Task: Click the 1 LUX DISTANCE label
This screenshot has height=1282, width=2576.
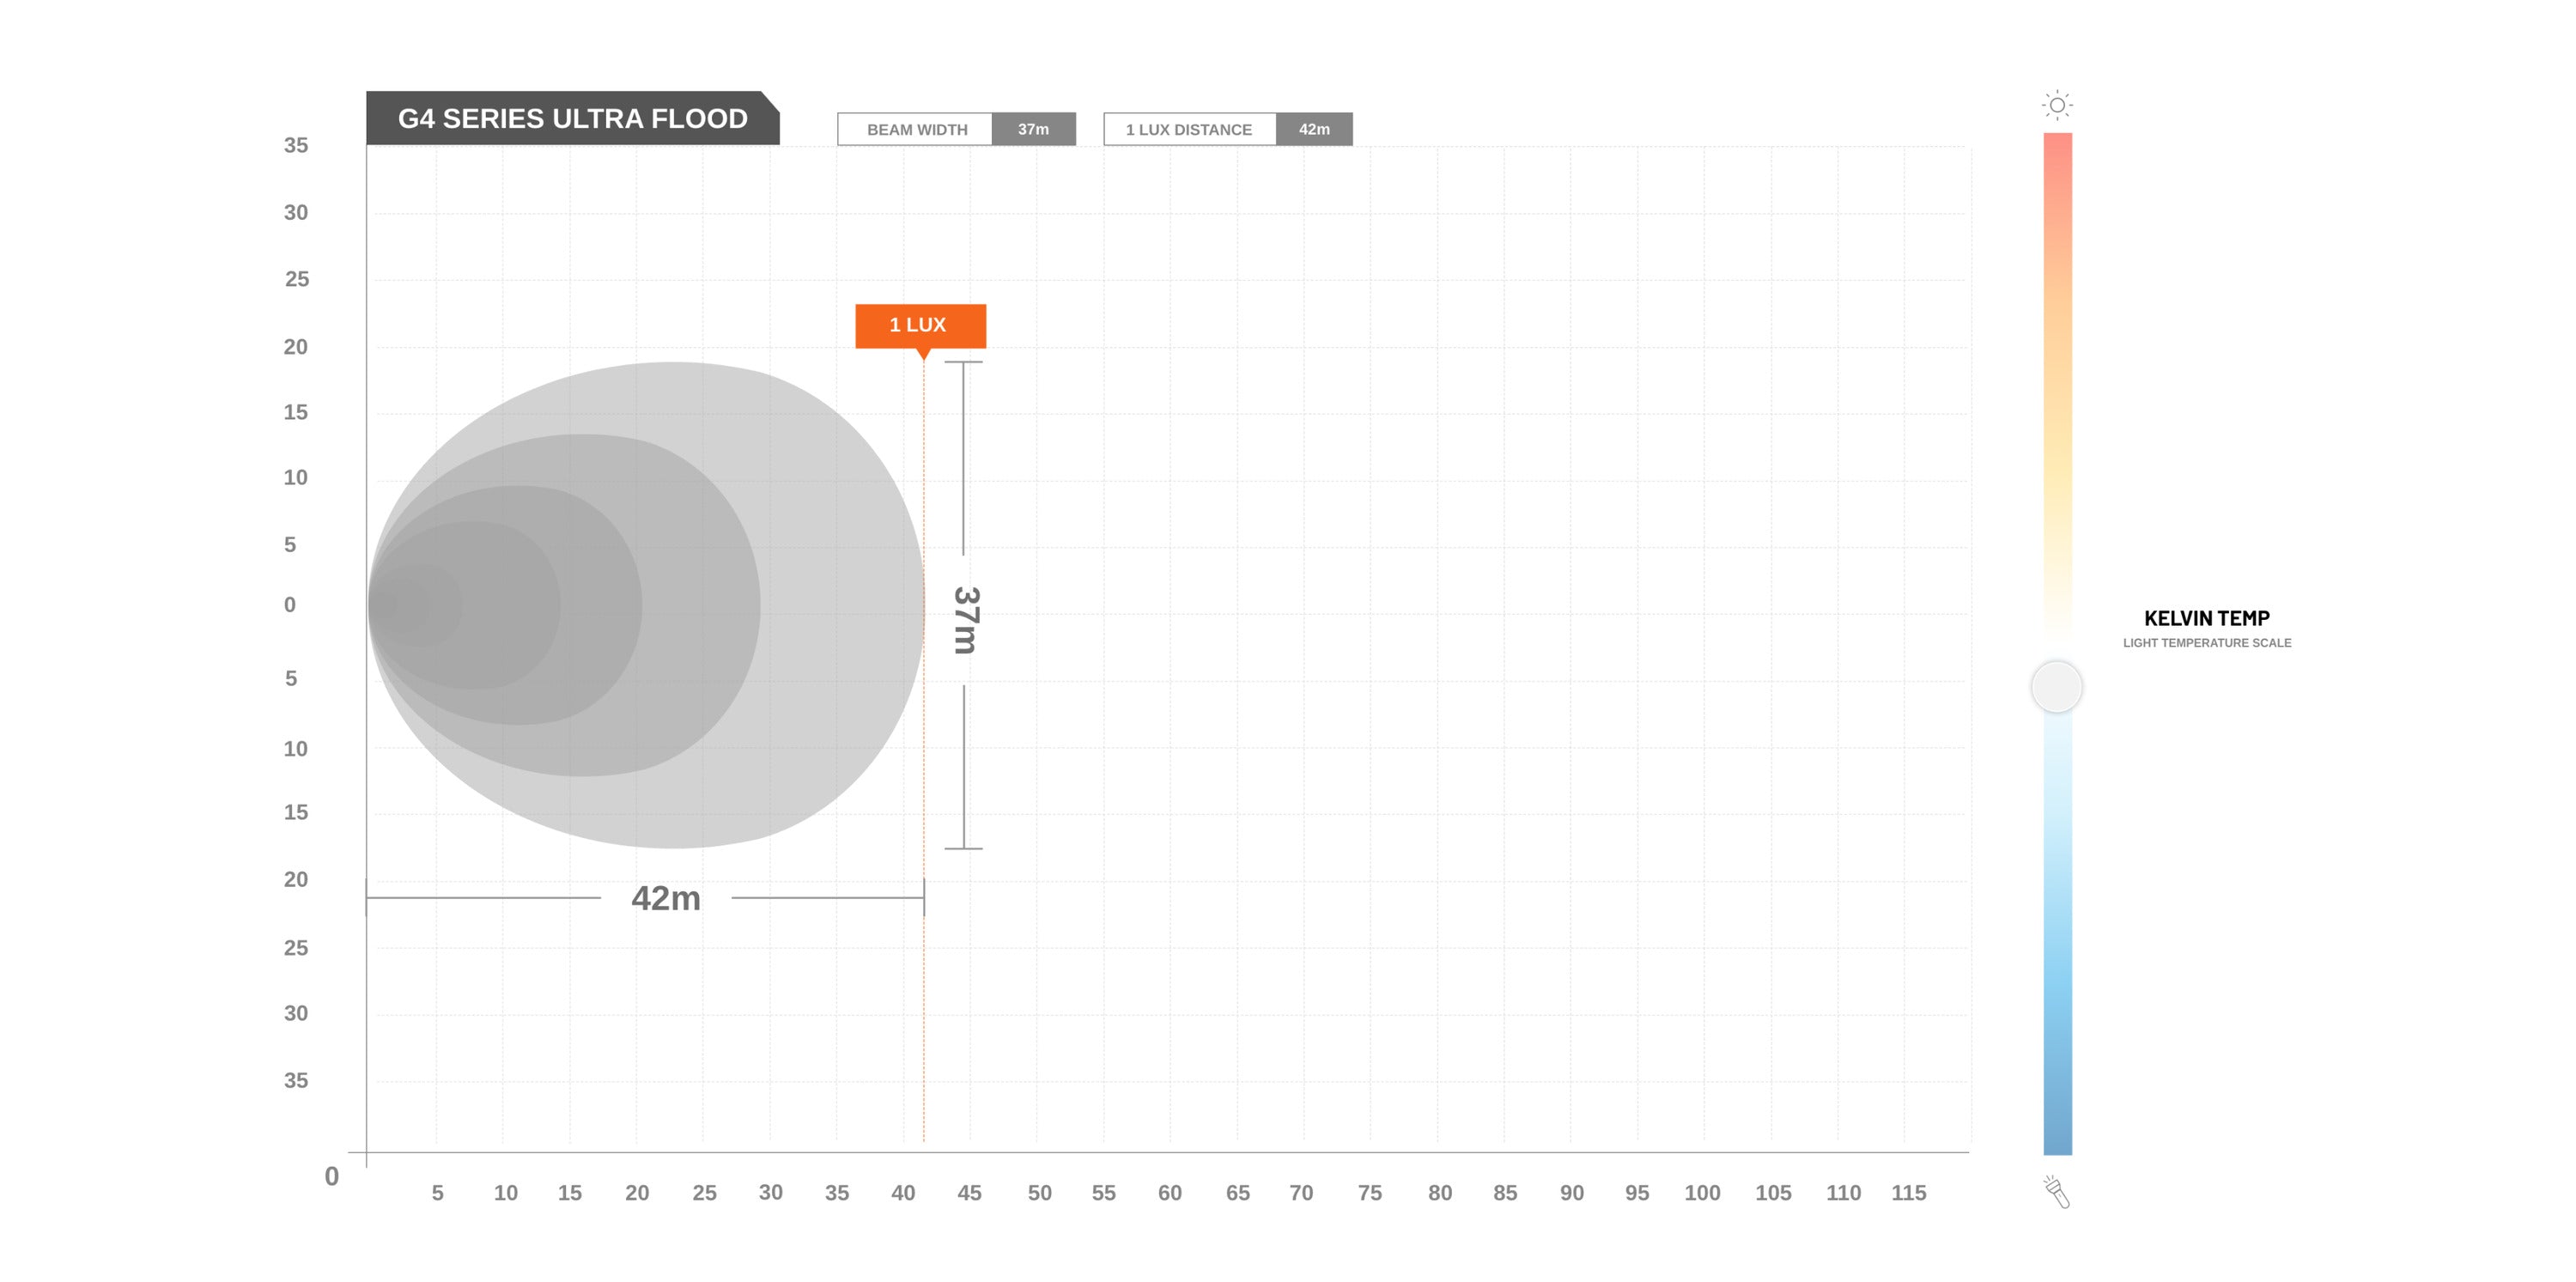Action: [x=1188, y=130]
